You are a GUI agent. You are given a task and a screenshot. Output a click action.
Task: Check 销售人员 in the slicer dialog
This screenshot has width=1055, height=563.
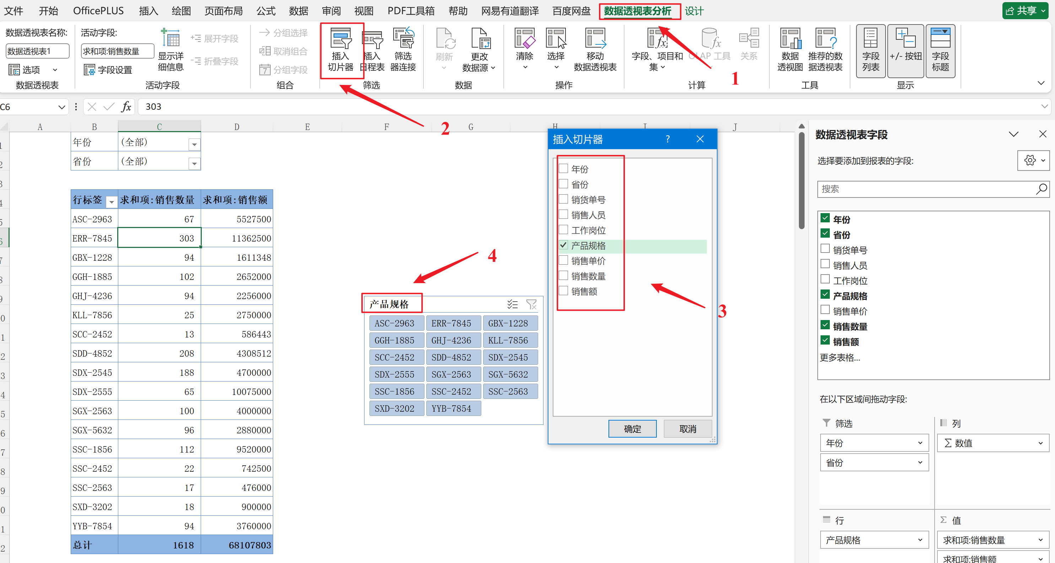point(564,215)
